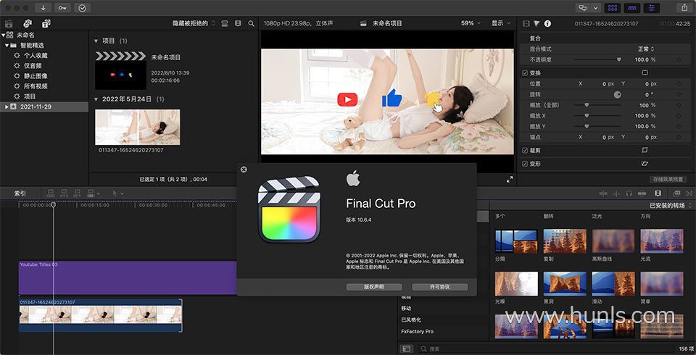The image size is (696, 355).
Task: Open the background tasks checkmark icon
Action: point(82,8)
